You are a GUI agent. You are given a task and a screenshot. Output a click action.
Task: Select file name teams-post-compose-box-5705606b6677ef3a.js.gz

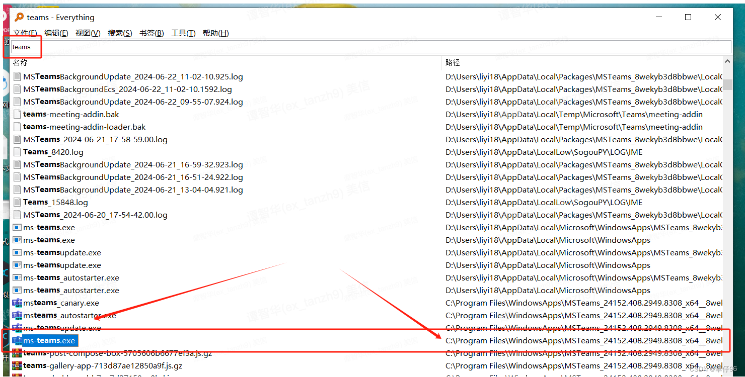pyautogui.click(x=118, y=353)
